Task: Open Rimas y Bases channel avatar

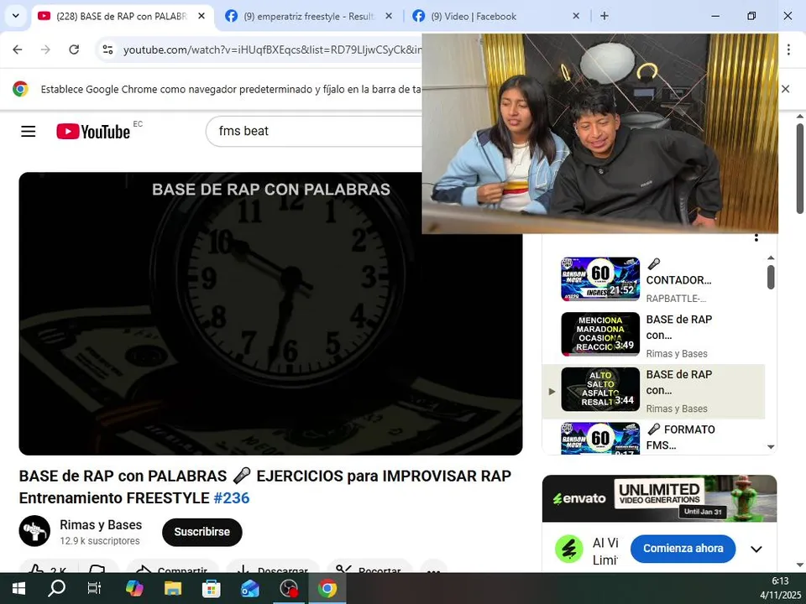Action: [x=34, y=531]
